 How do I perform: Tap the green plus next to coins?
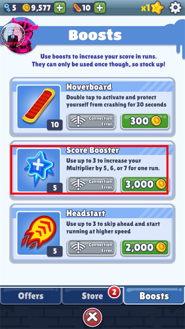click(x=61, y=8)
